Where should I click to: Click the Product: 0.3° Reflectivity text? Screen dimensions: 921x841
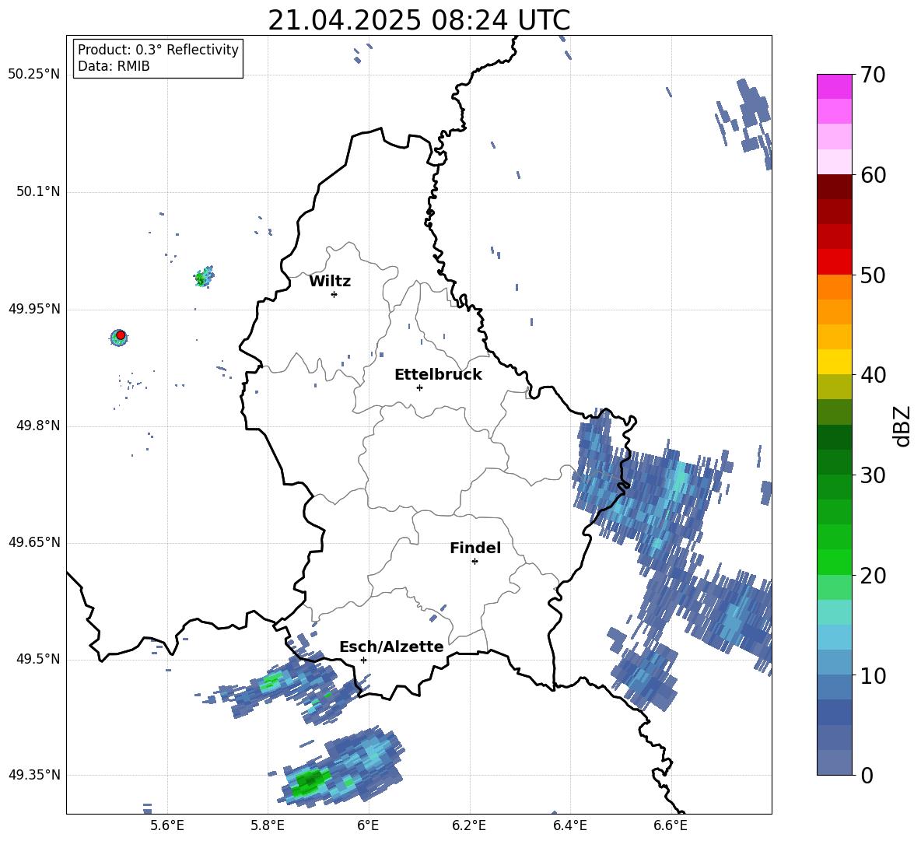point(158,50)
